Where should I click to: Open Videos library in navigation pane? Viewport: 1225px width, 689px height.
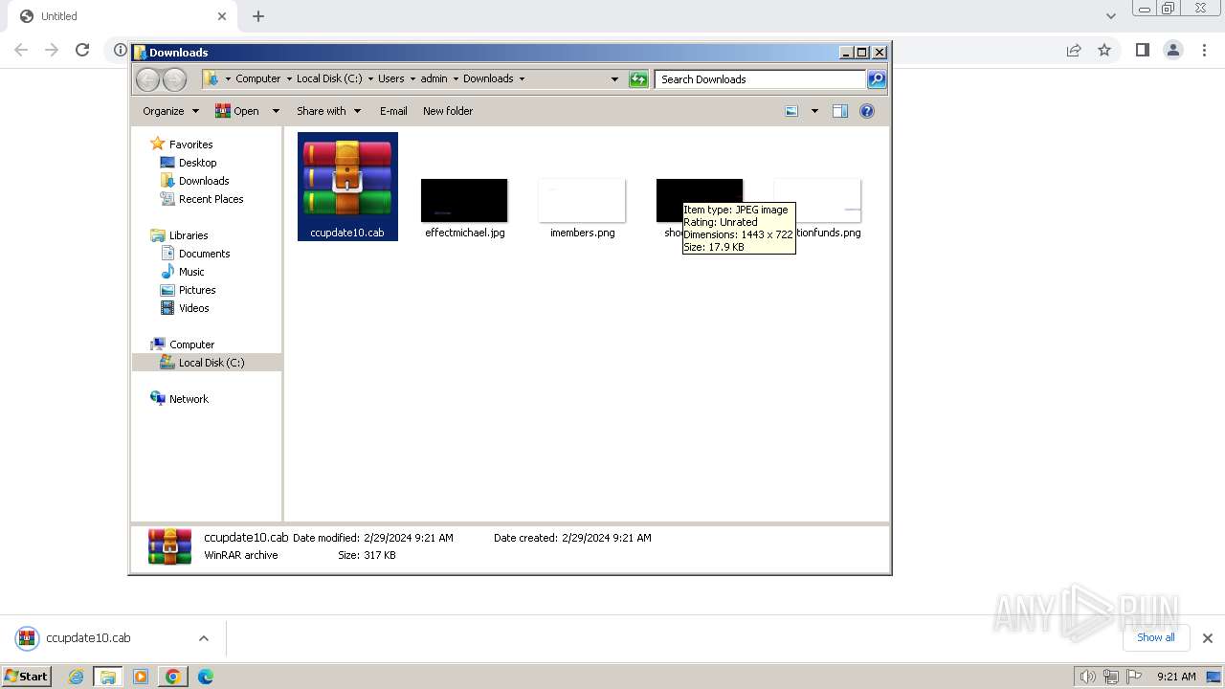(x=193, y=308)
